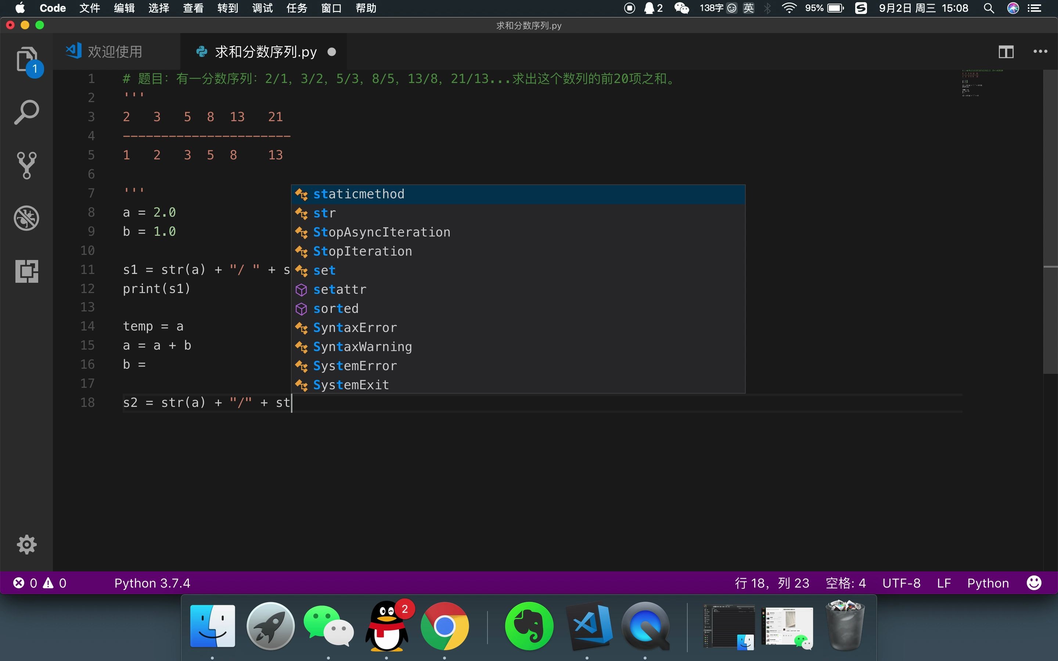1058x661 pixels.
Task: Launch QQ from the Dock
Action: (387, 626)
